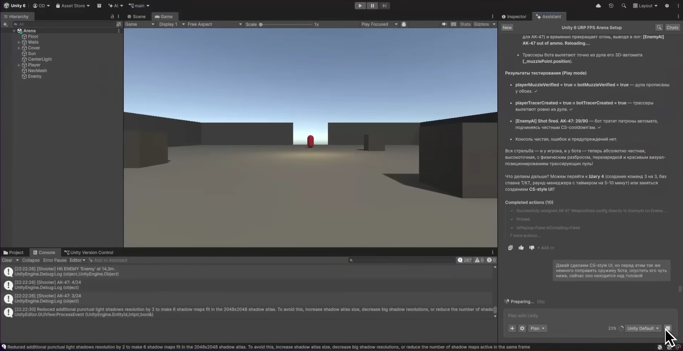683x351 pixels.
Task: Click the Hierarchy search field
Action: [x=64, y=24]
